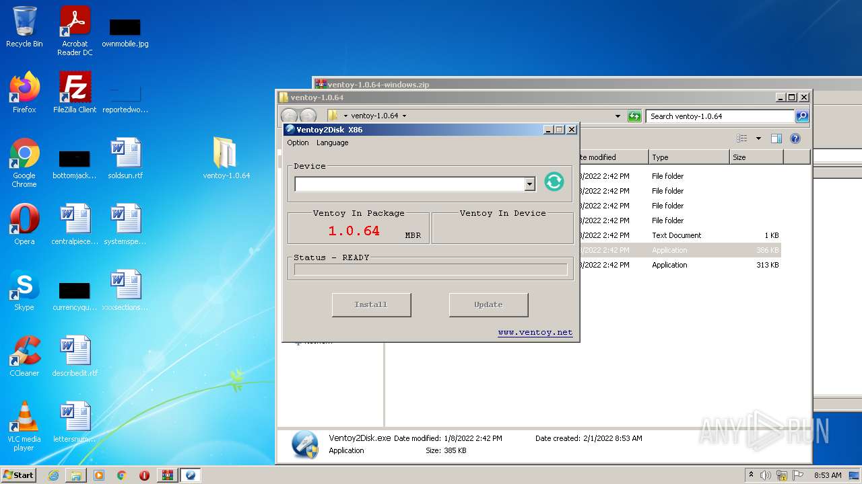Select the currencyqu desktop file
The image size is (862, 484).
tap(75, 296)
